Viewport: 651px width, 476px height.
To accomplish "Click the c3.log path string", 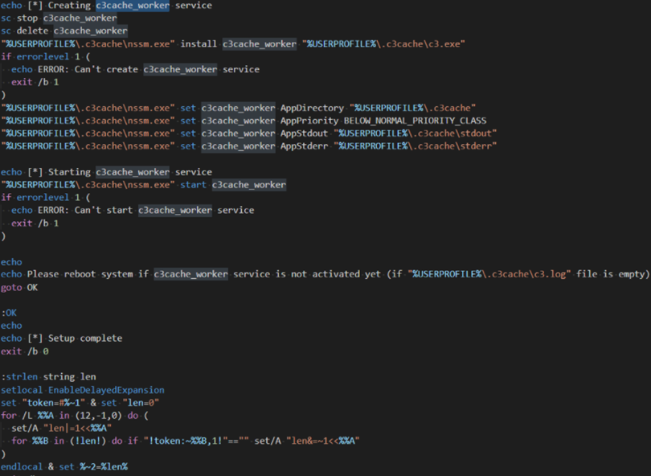I will pyautogui.click(x=489, y=274).
